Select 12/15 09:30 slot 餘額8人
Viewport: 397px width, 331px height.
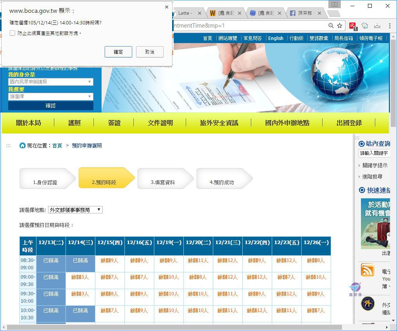pos(110,294)
